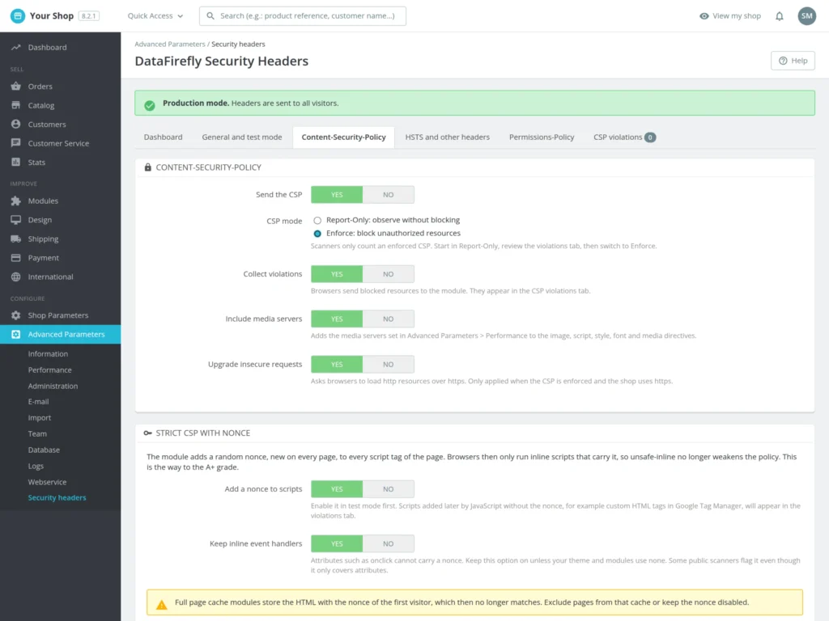The image size is (829, 621).
Task: Open Information in the sidebar submenu
Action: [48, 354]
